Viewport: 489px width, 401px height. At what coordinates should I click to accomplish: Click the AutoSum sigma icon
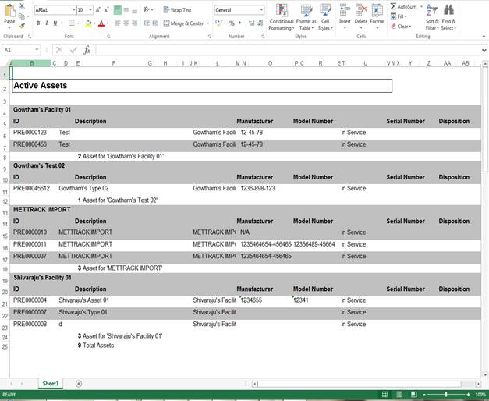coord(393,6)
